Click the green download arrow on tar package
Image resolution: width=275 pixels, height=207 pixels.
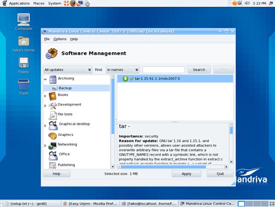coord(125,79)
